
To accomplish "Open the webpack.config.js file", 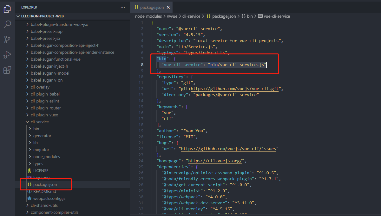I will click(x=49, y=198).
